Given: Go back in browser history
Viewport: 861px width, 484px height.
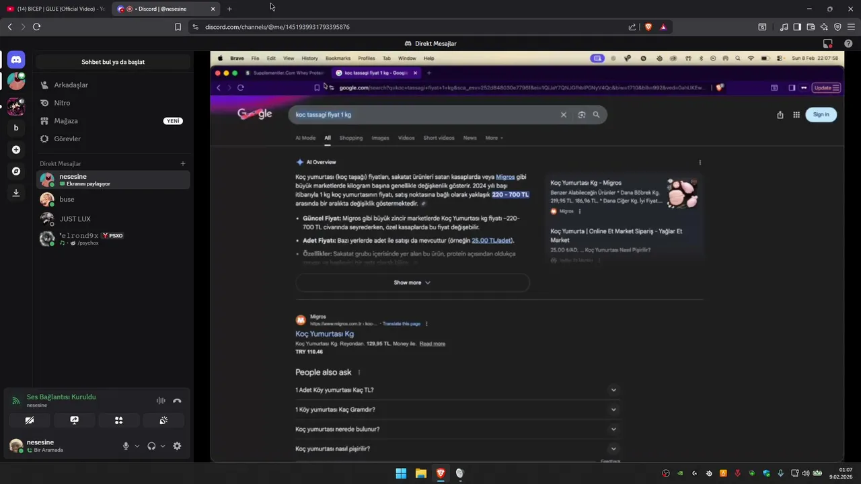Looking at the screenshot, I should point(9,27).
